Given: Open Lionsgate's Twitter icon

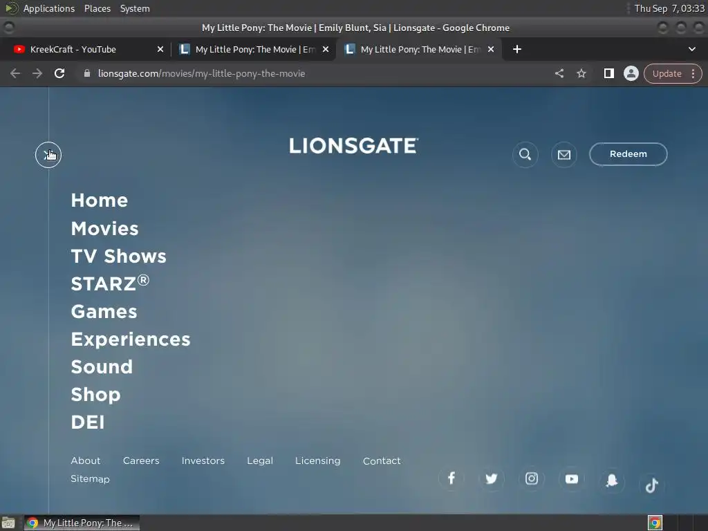Looking at the screenshot, I should [x=492, y=478].
